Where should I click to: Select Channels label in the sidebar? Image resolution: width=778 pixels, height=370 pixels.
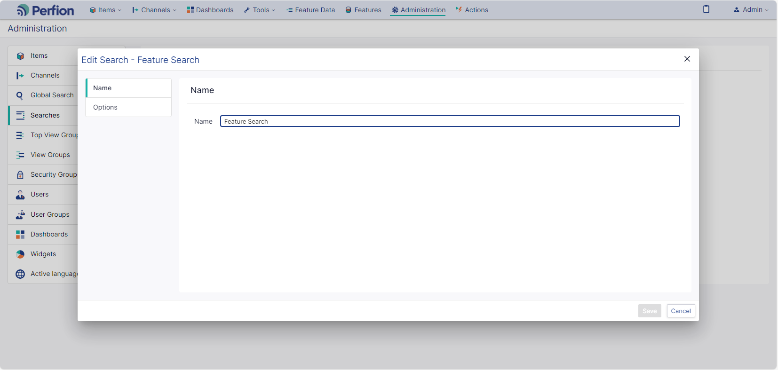point(45,75)
